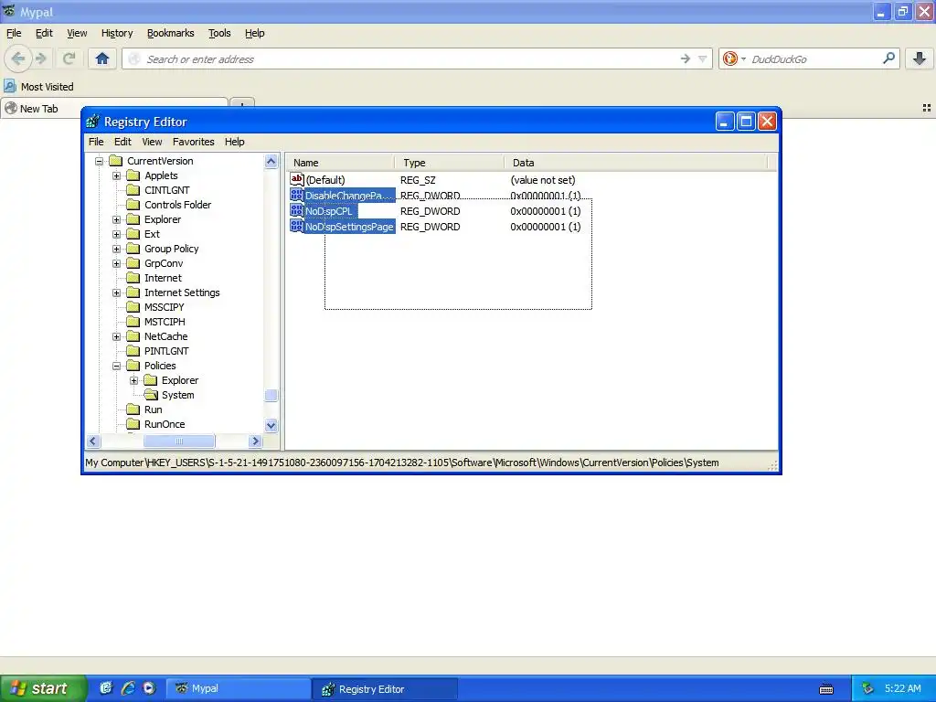The width and height of the screenshot is (936, 702).
Task: Switch to Mypal taskbar button
Action: pos(238,688)
